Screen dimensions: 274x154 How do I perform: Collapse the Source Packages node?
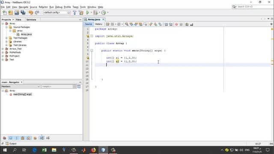(6, 27)
